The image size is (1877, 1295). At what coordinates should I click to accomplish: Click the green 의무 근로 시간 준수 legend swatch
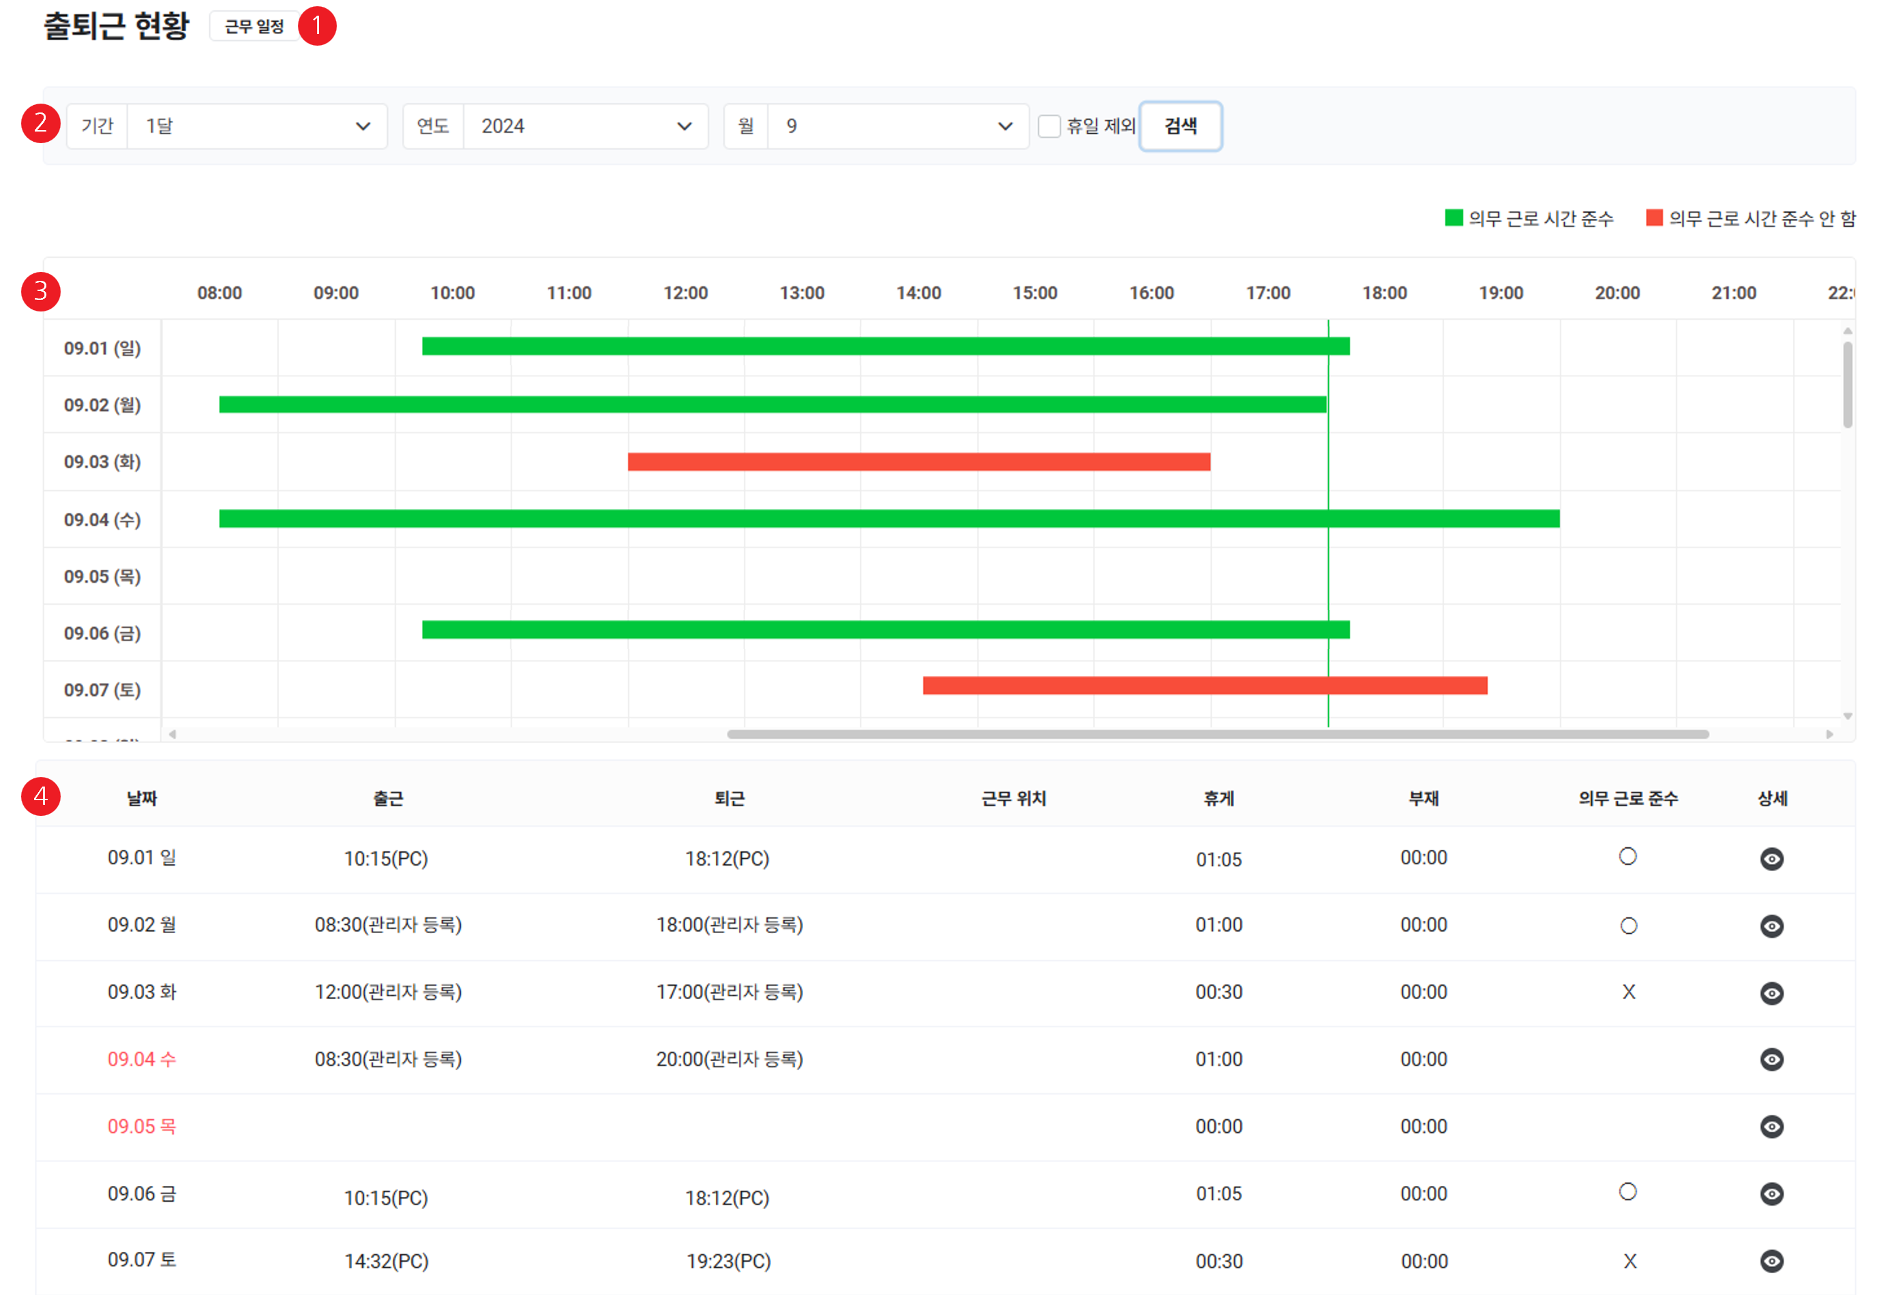(1454, 217)
